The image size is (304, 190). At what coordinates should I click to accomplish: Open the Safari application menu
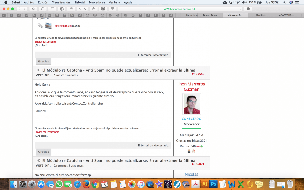click(x=15, y=2)
